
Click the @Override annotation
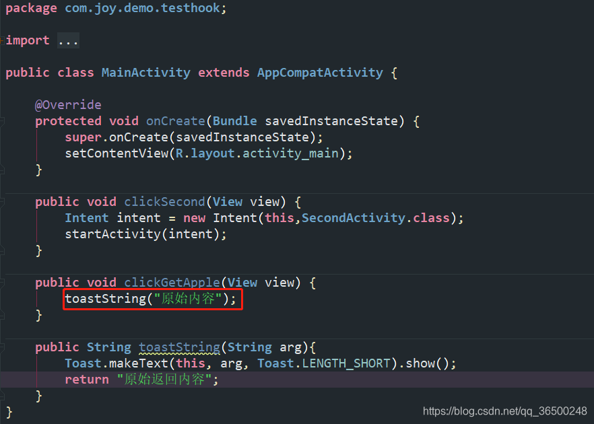coord(68,105)
